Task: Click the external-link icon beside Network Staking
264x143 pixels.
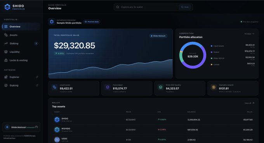Action: click(x=37, y=85)
